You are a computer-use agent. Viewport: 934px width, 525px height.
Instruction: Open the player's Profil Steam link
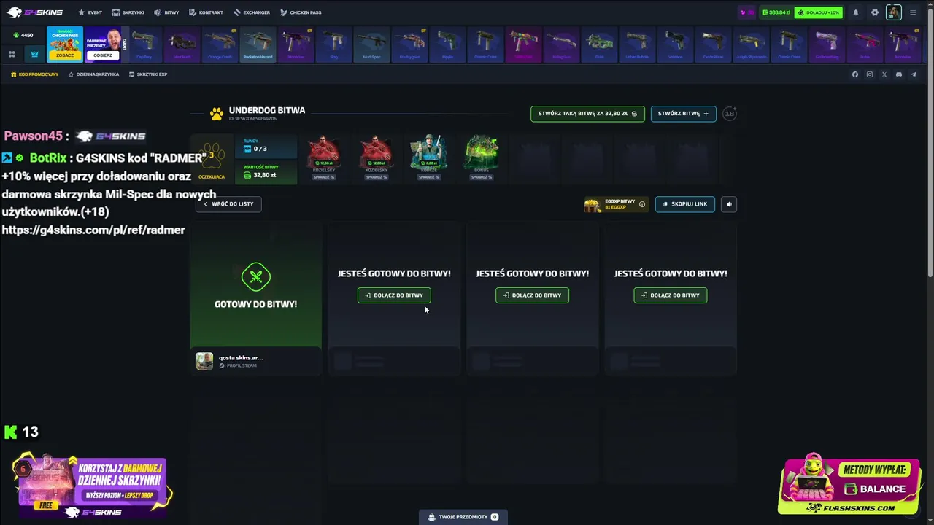point(239,365)
